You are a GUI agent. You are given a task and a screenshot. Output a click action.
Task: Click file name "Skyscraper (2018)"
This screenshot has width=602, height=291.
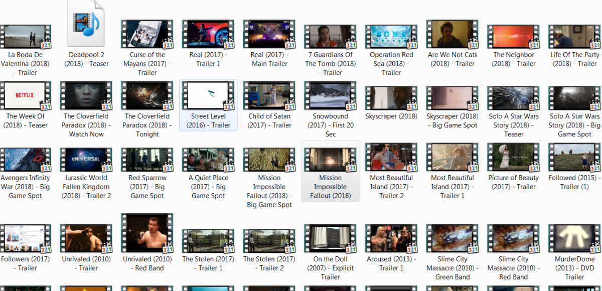pyautogui.click(x=392, y=116)
